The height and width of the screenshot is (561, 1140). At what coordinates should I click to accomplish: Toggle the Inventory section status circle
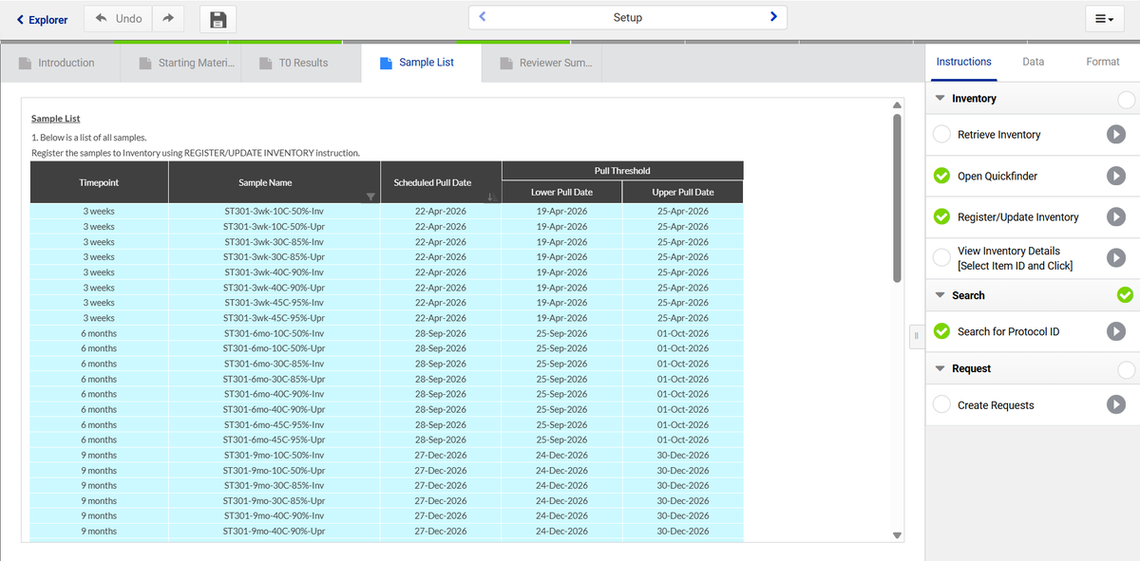point(1125,99)
